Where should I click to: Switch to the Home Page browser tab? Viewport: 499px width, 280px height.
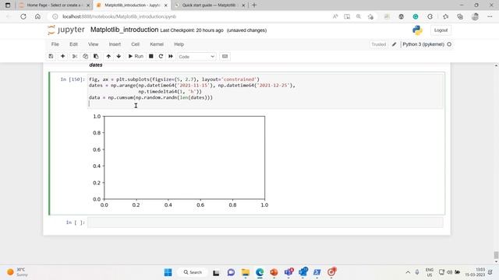pyautogui.click(x=54, y=5)
